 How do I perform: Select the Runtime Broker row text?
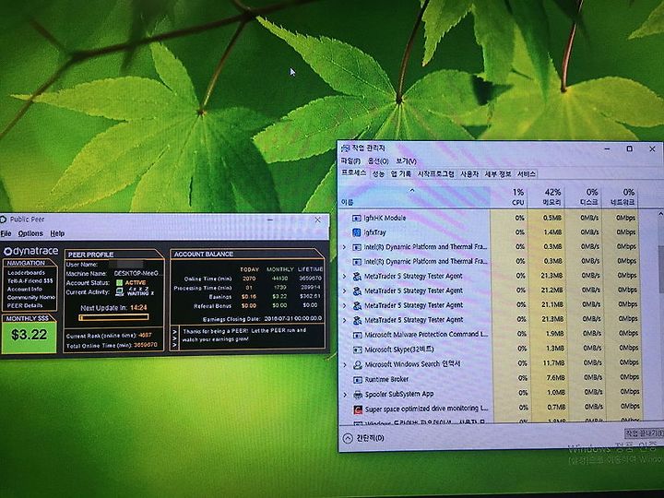point(386,379)
